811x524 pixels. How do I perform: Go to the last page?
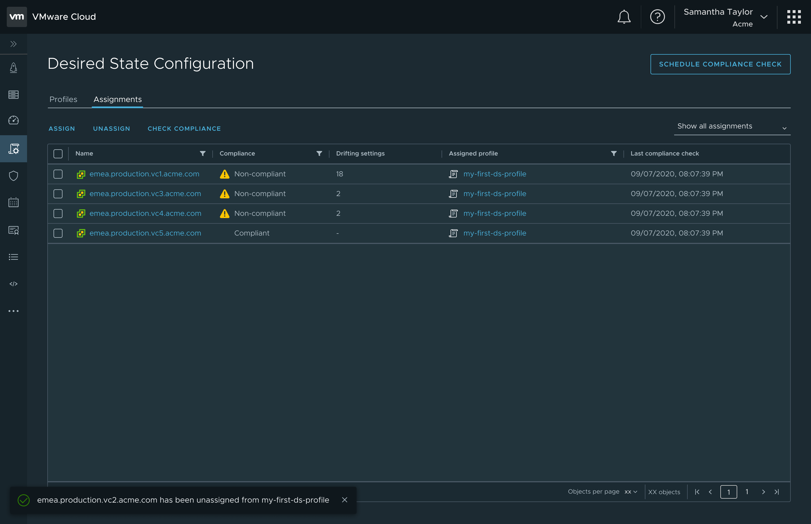(777, 492)
